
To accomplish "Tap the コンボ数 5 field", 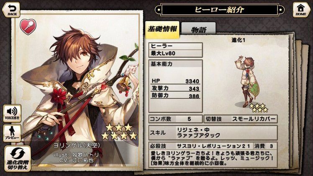I will pos(175,119).
